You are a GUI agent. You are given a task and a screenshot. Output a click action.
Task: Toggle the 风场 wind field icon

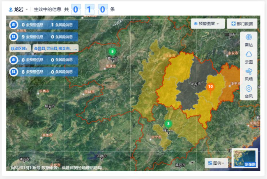249,75
